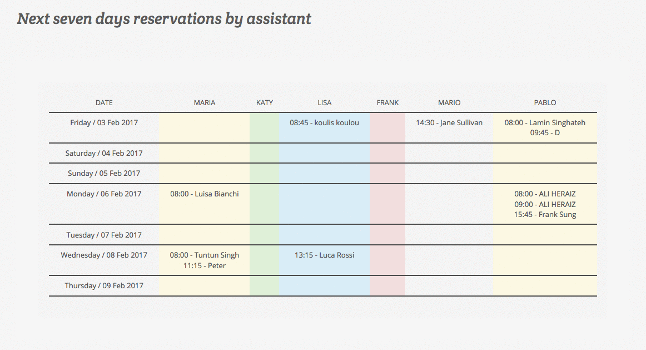Open Luisa Bianchi's 08:00 reservation
Image resolution: width=646 pixels, height=350 pixels.
click(x=204, y=194)
